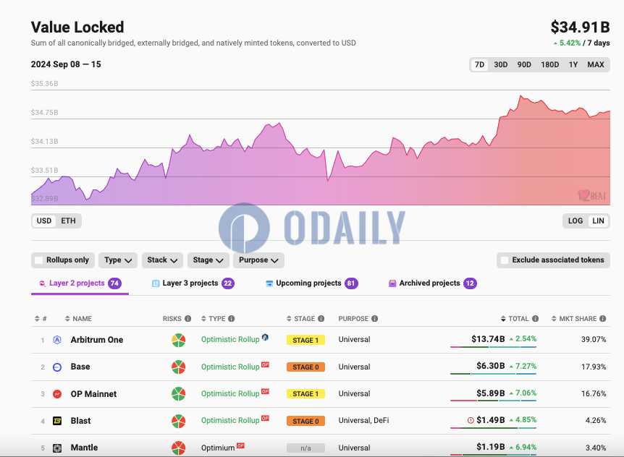Open the OP Mainnet risk pie icon
Screen dimensions: 624x457
(x=178, y=394)
